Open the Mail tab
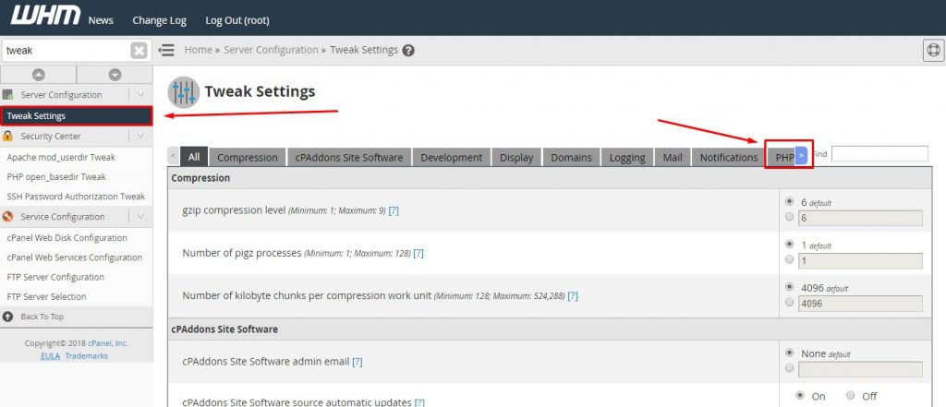The width and height of the screenshot is (946, 407). click(x=673, y=158)
